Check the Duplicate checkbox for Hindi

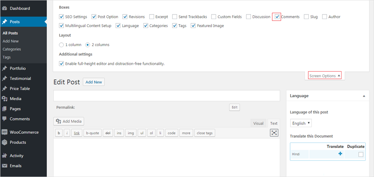coord(361,154)
